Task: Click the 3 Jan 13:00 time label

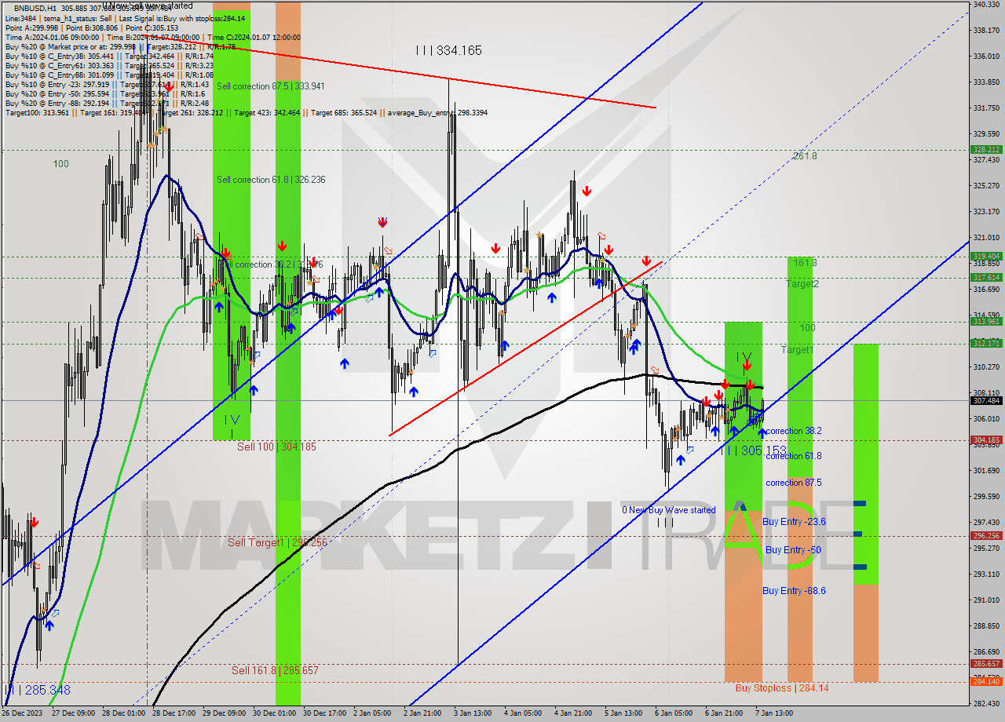Action: [x=474, y=713]
